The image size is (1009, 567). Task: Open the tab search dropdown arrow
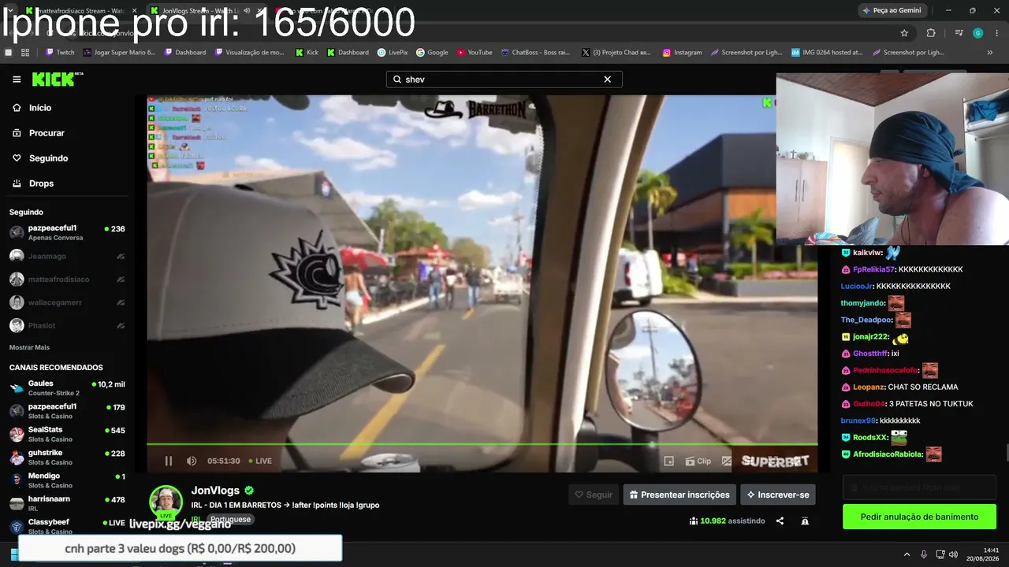click(9, 10)
